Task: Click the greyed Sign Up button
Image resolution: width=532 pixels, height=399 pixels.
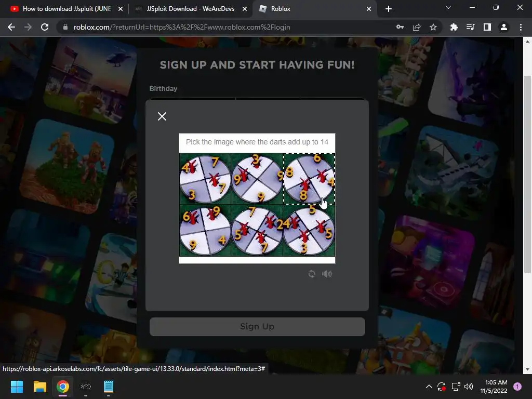Action: (x=257, y=326)
